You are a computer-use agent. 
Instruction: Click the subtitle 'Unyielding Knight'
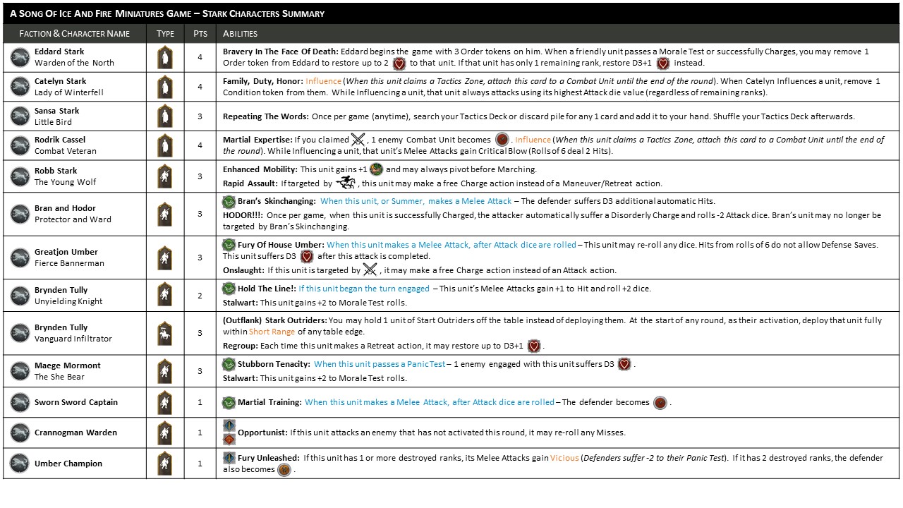(68, 301)
